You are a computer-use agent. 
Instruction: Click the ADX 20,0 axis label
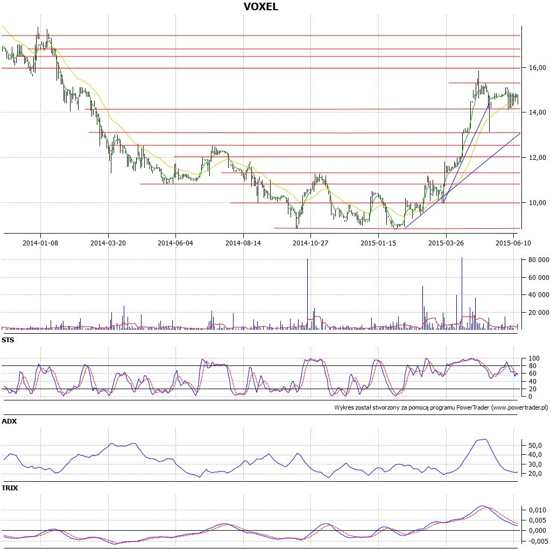(535, 474)
